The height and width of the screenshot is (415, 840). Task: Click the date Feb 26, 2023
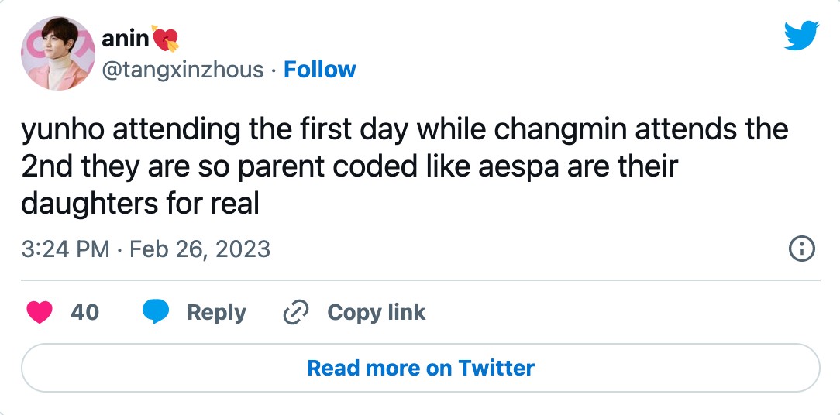[x=199, y=249]
